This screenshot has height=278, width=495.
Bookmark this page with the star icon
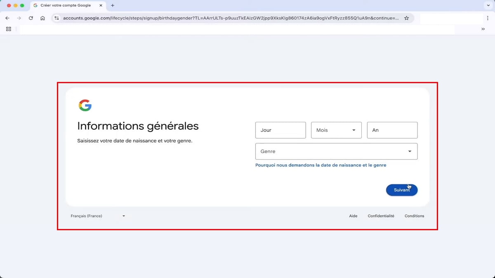[407, 18]
